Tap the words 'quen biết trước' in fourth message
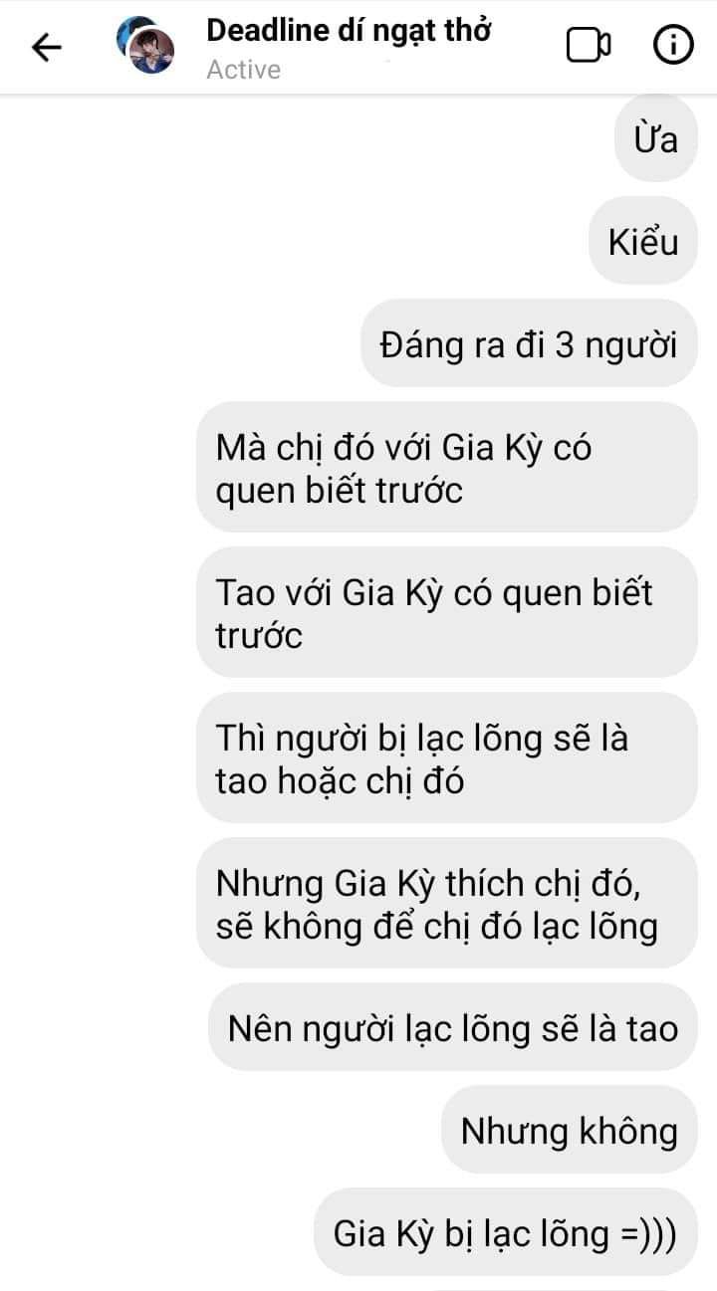Screen dimensions: 717x1291 point(340,491)
